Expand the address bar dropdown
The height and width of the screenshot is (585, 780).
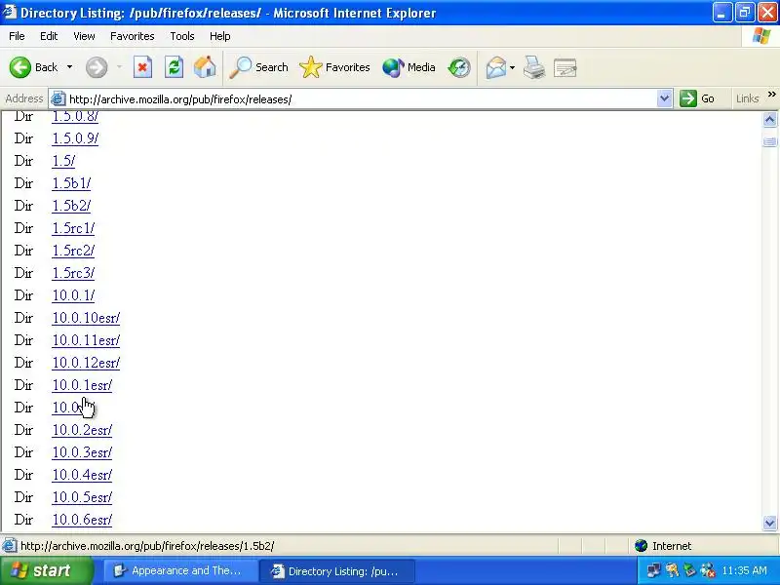(x=664, y=98)
